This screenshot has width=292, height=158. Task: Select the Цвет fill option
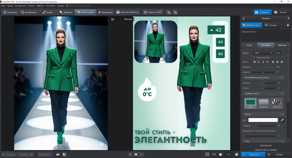point(250,103)
